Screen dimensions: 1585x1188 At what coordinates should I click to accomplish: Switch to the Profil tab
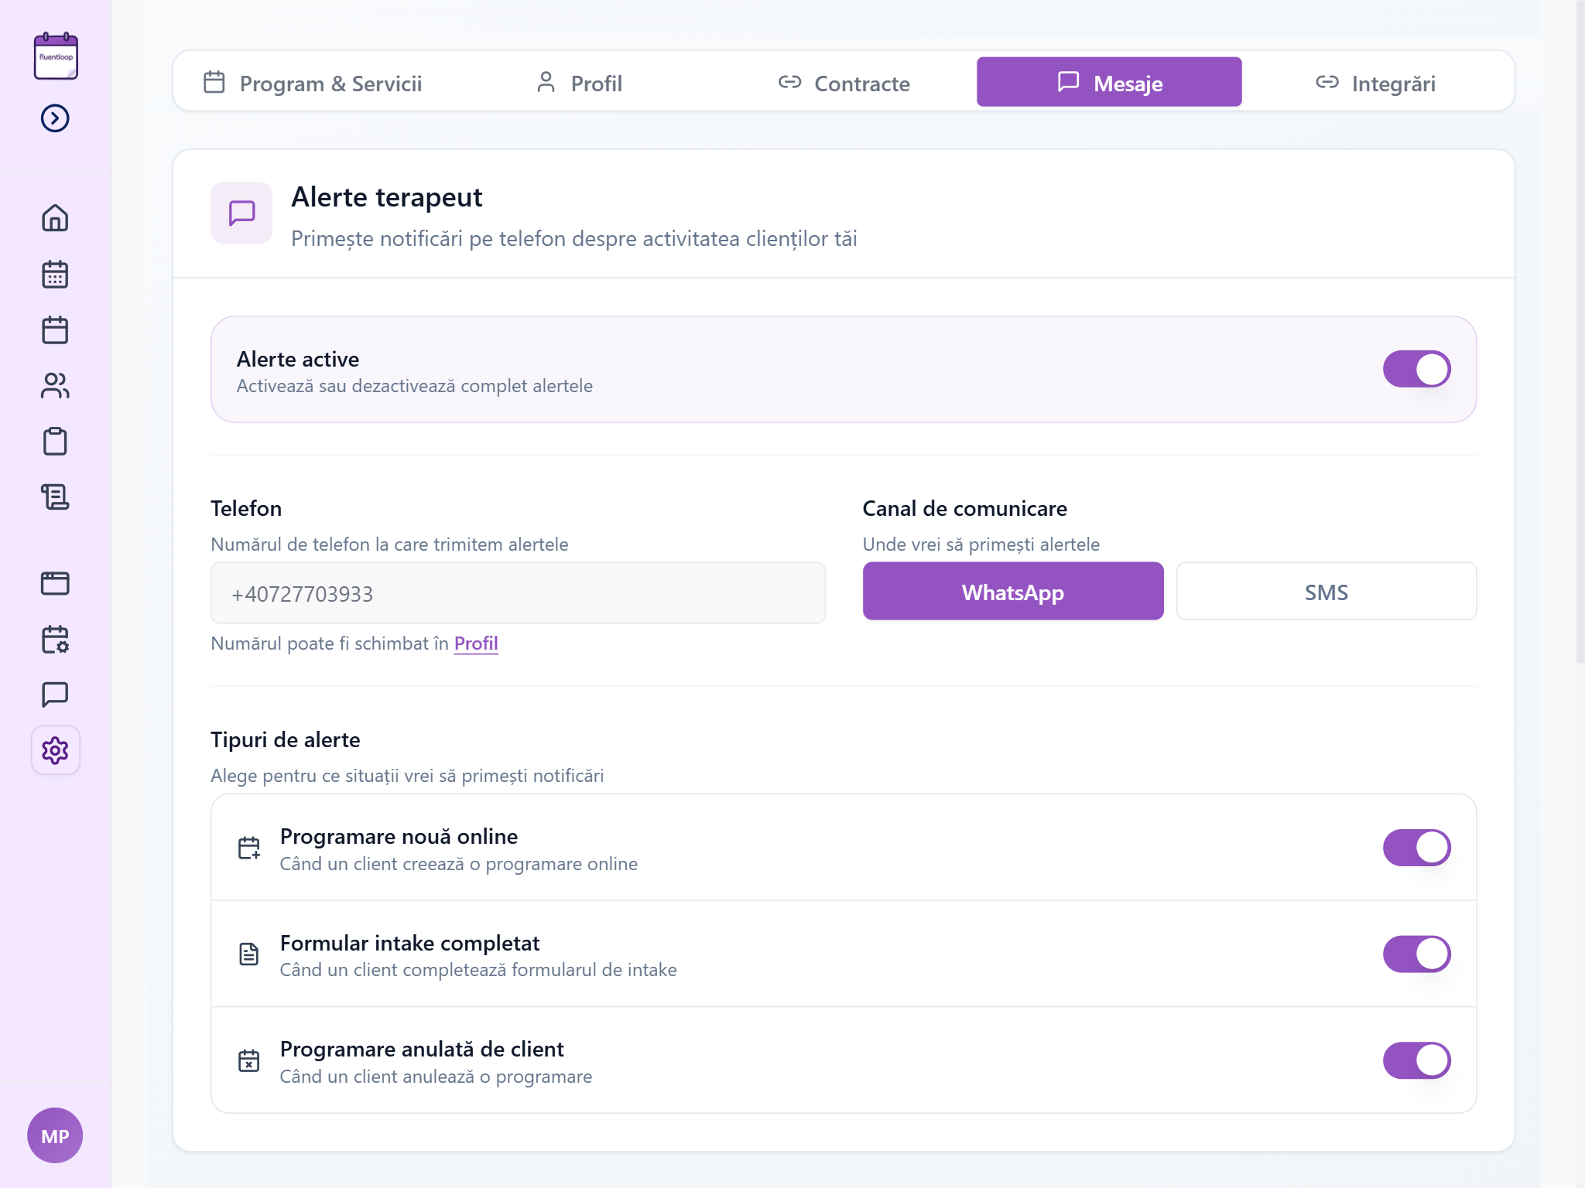[579, 83]
